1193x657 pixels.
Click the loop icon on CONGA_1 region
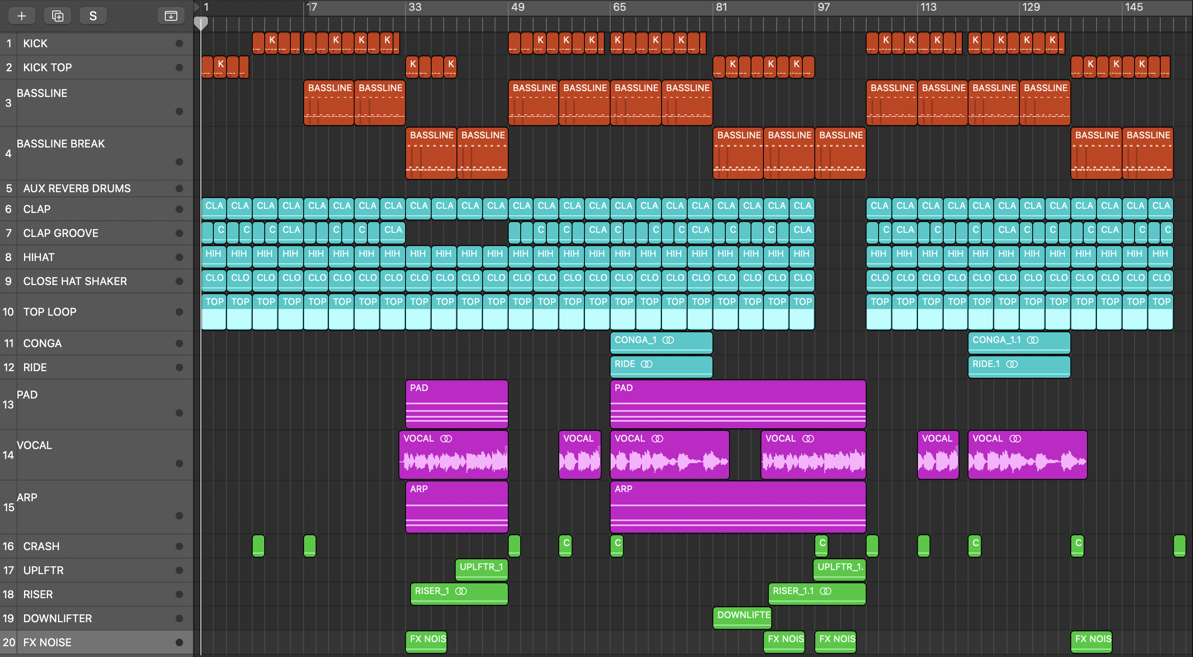(668, 341)
